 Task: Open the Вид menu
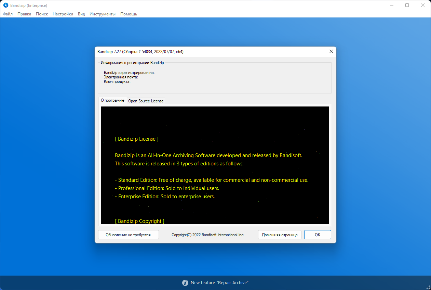(81, 14)
